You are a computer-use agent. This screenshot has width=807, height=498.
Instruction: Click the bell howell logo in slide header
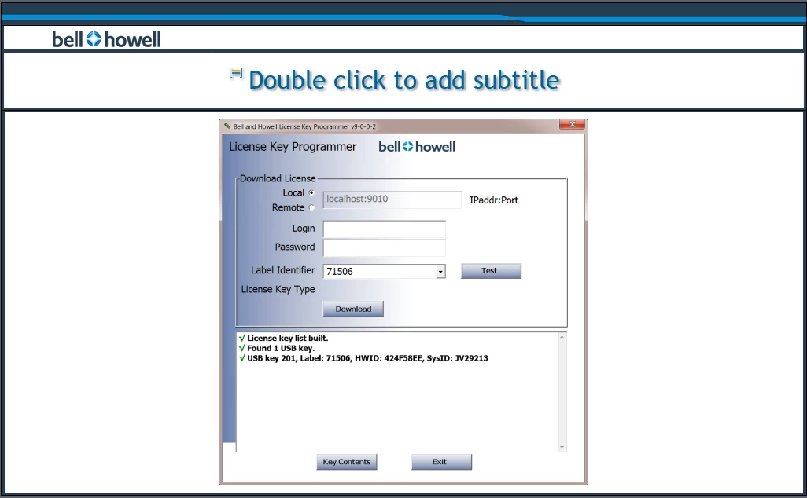coord(106,39)
